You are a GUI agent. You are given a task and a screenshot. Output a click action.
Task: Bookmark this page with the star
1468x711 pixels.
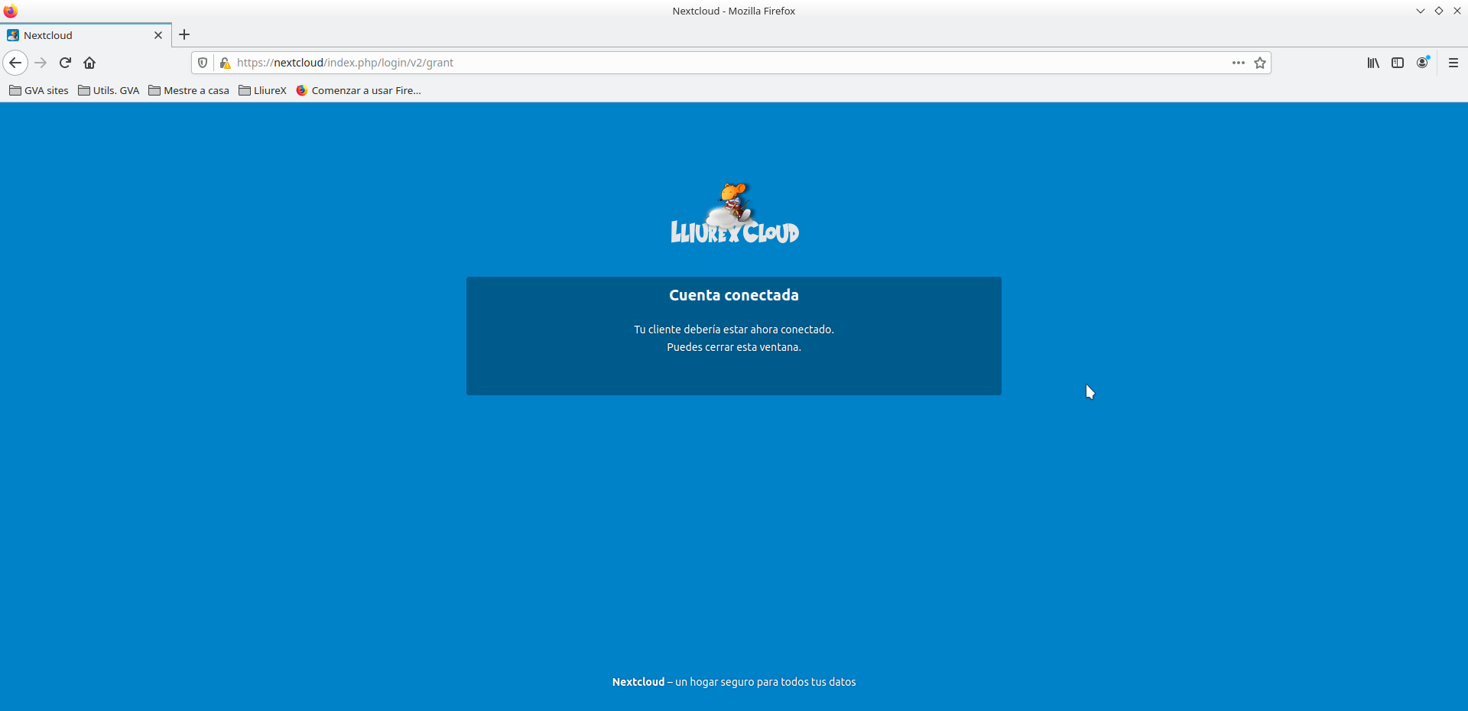(1260, 63)
